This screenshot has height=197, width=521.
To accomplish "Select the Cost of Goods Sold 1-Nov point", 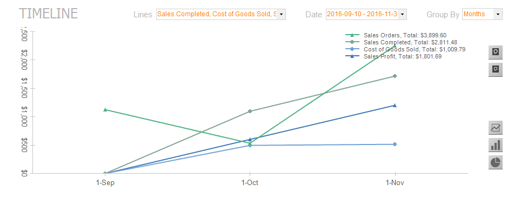I will coord(395,144).
